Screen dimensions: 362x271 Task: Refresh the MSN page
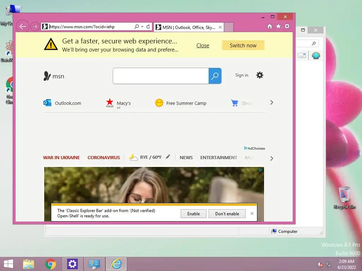coord(148,26)
